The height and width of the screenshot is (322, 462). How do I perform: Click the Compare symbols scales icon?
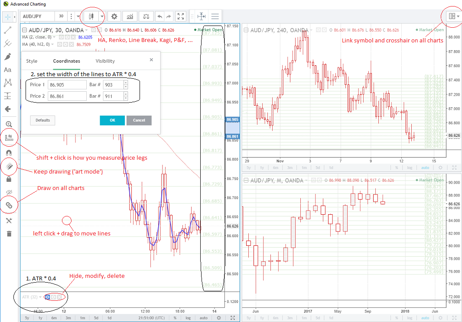[146, 16]
